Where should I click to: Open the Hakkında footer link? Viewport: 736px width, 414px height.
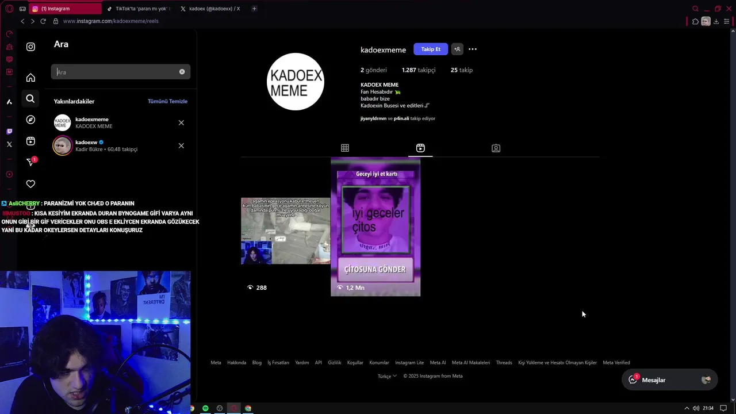[x=236, y=363]
